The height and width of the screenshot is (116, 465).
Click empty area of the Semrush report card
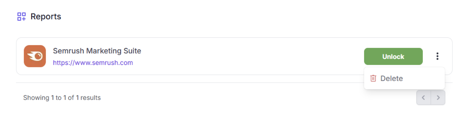point(245,56)
